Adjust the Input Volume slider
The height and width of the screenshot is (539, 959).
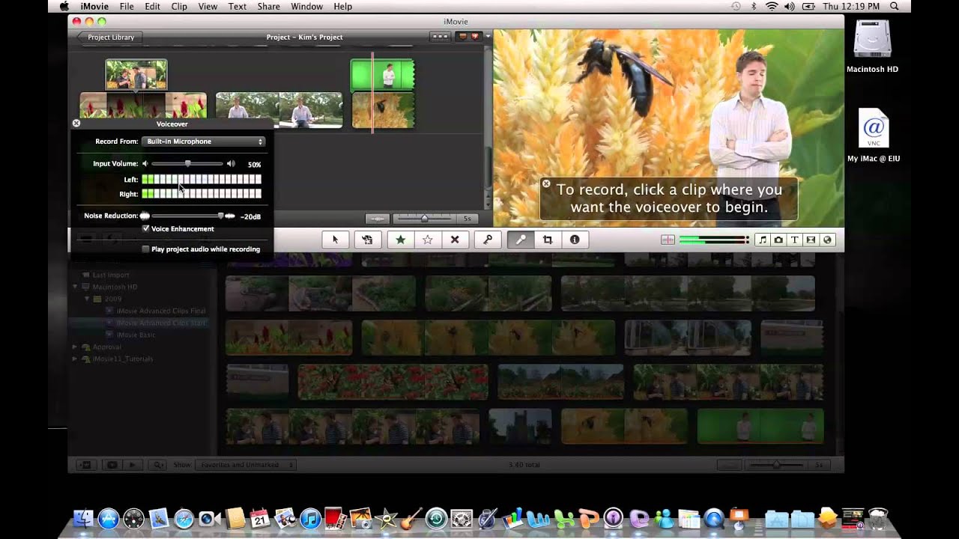187,163
